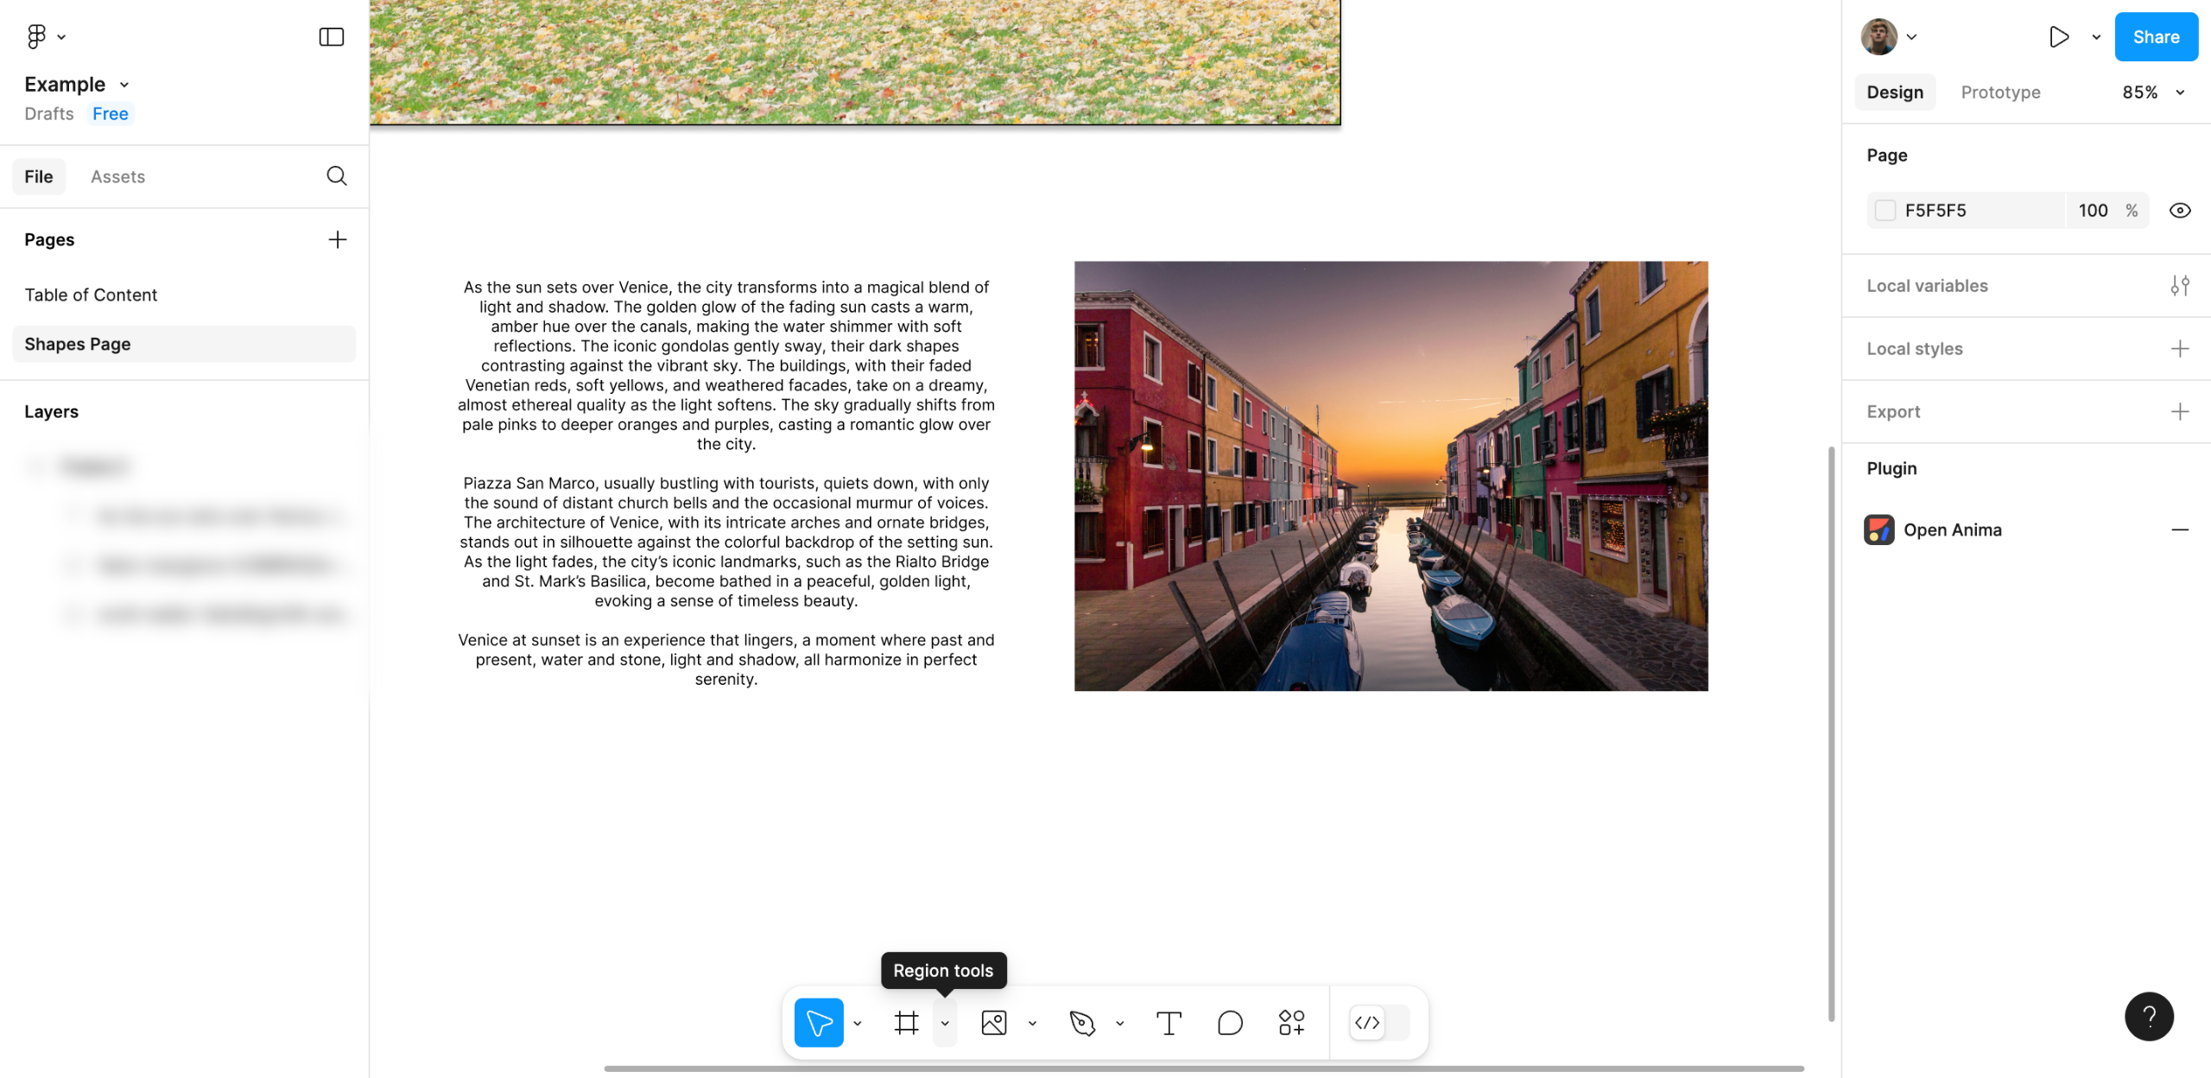Toggle Dev Mode switch

click(x=1379, y=1023)
